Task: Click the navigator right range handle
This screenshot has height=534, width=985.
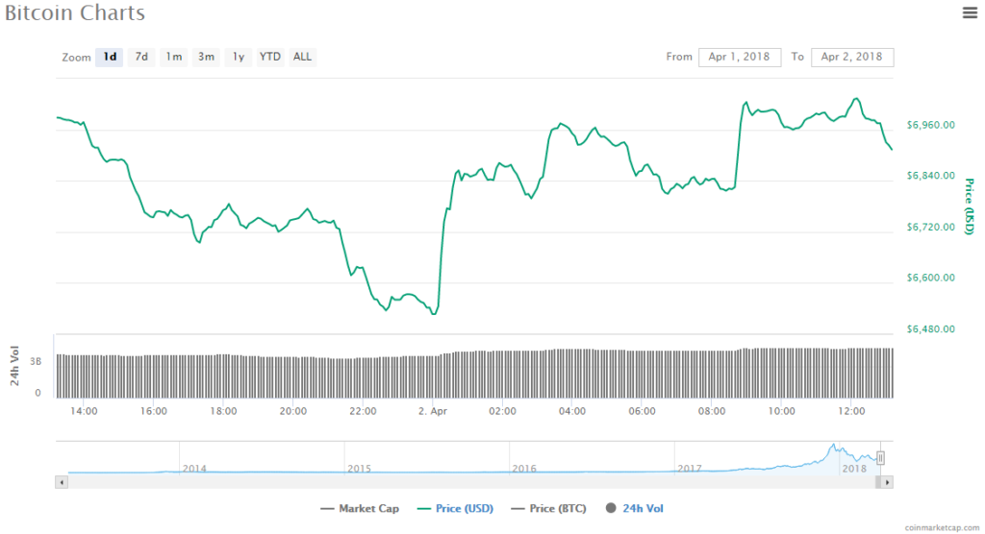Action: coord(880,458)
